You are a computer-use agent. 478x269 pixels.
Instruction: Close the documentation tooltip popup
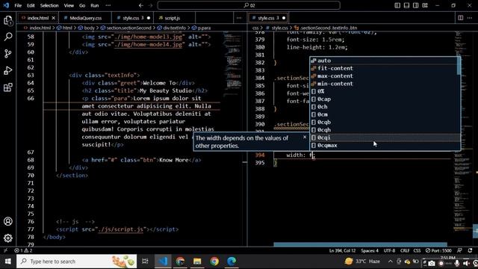[x=305, y=137]
